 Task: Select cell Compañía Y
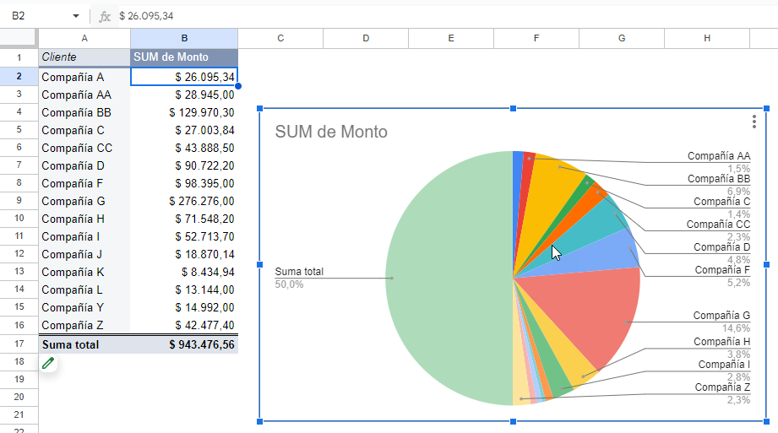[x=84, y=307]
